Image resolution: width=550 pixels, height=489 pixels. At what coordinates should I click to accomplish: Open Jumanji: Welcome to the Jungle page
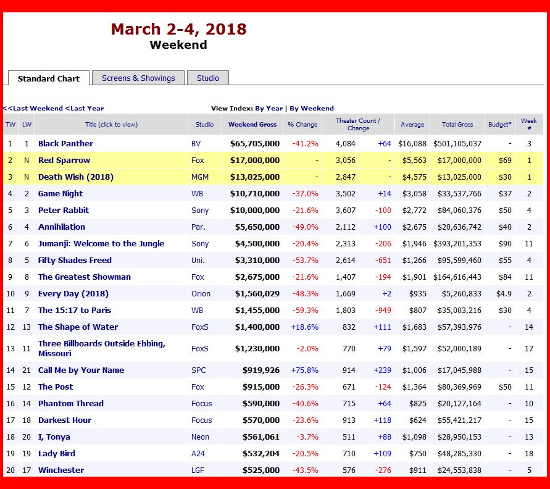(101, 243)
